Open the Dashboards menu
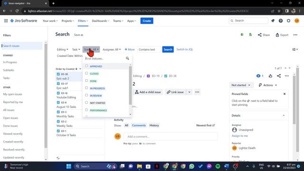Screen dimensions: 304x171 click(x=100, y=21)
